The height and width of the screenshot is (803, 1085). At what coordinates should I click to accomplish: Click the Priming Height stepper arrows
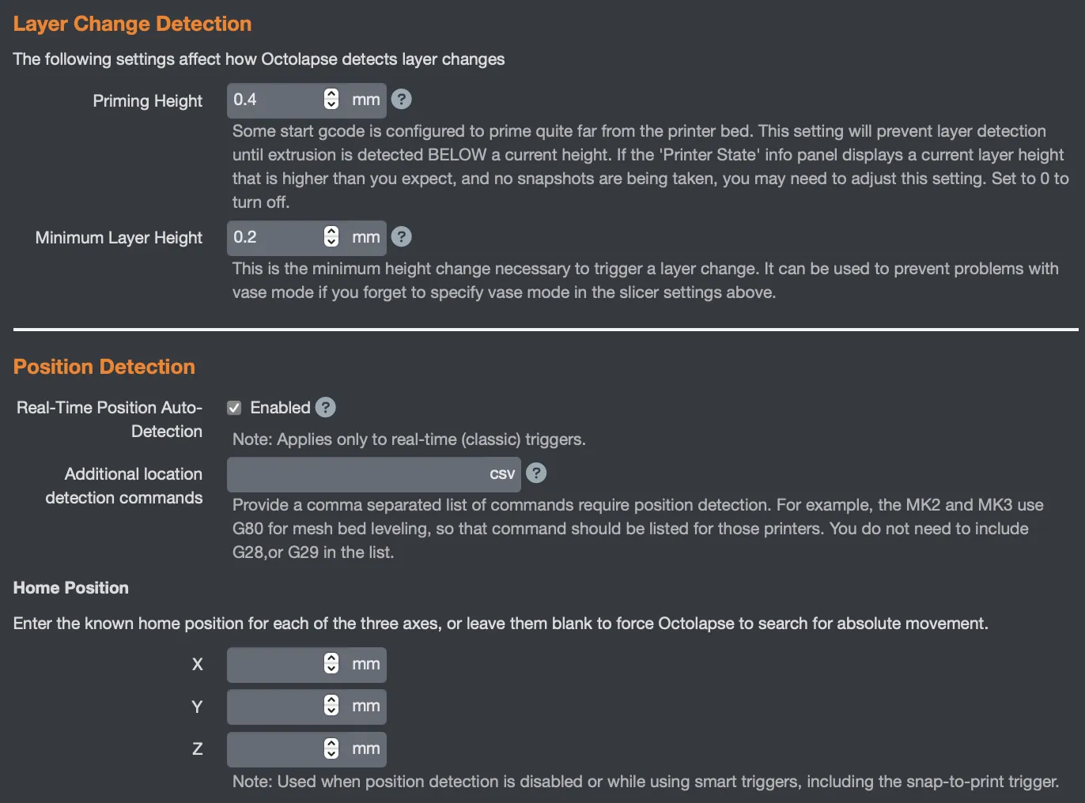tap(331, 100)
